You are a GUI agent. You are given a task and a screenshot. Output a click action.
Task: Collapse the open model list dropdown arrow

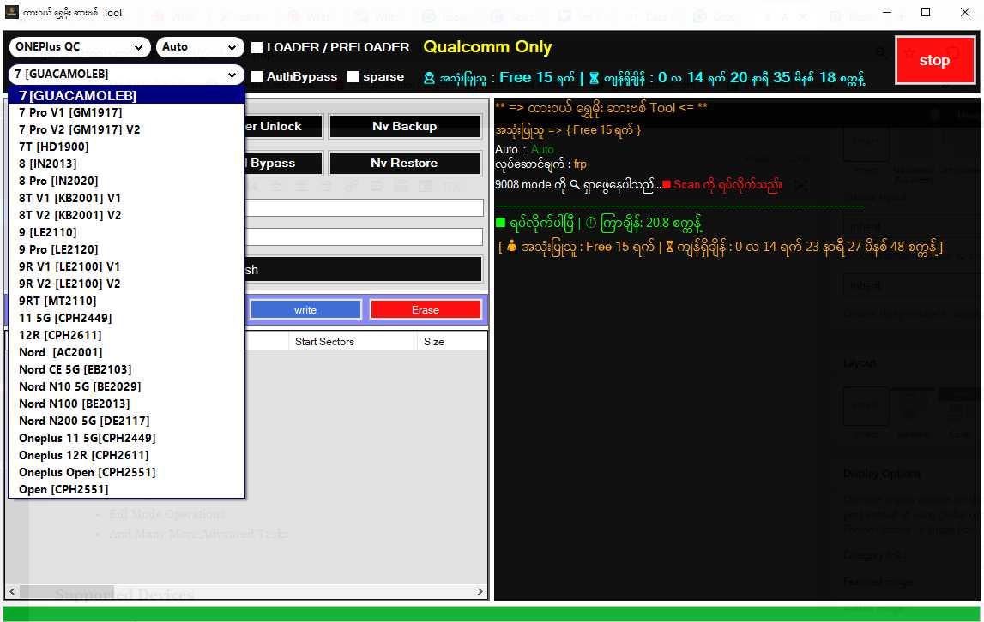(x=232, y=75)
